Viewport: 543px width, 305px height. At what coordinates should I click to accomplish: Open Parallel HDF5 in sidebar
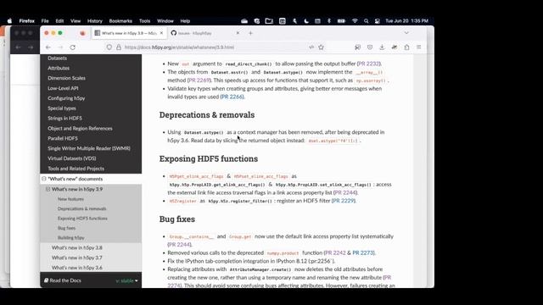[63, 138]
